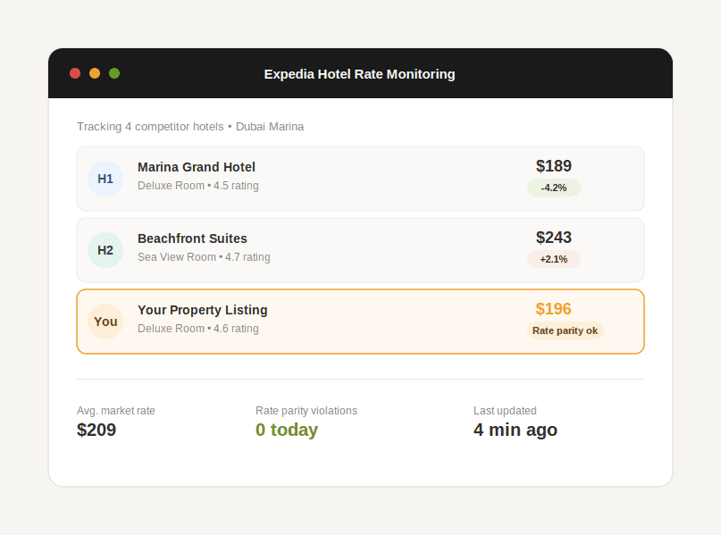Click 'Deluxe Room • 4.5 rating' text
This screenshot has width=721, height=535.
coord(198,186)
